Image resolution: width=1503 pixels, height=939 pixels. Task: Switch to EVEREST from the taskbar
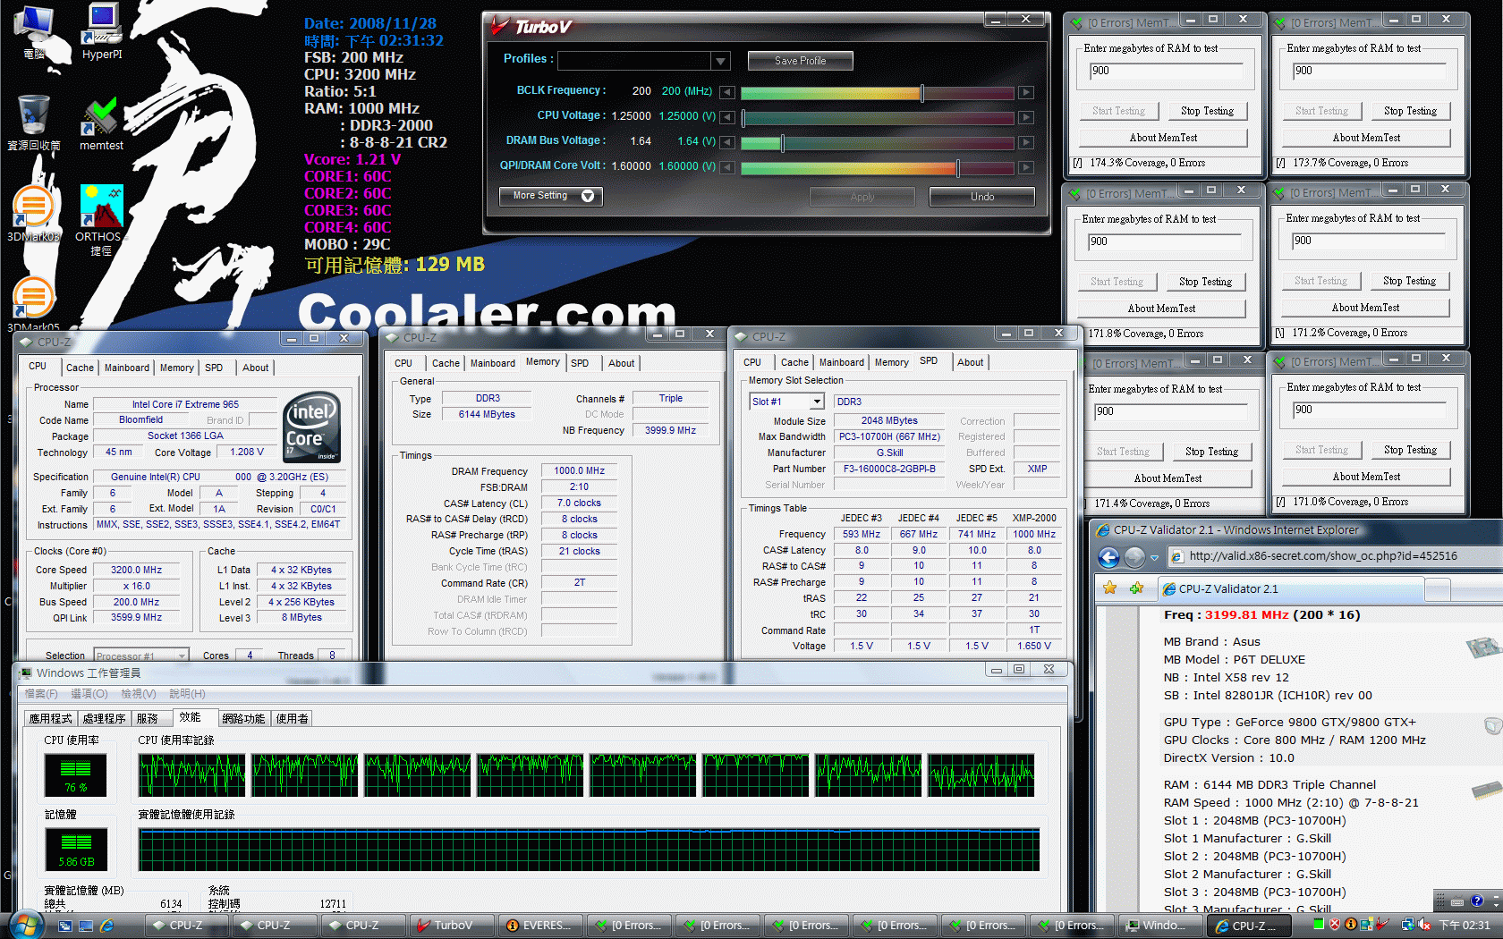541,926
